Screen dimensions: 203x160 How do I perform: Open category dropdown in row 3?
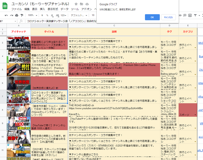195,48
